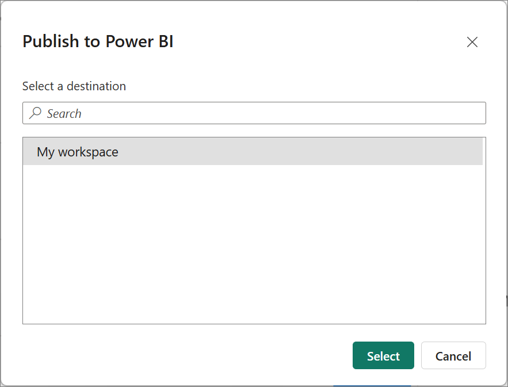Click the lens icon beside Search
This screenshot has height=387, width=508.
(35, 113)
